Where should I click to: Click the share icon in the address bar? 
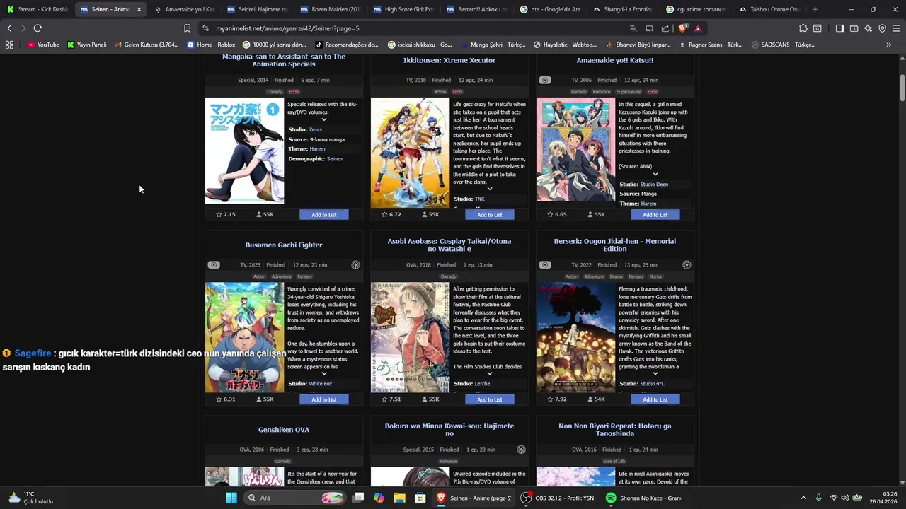coord(665,28)
